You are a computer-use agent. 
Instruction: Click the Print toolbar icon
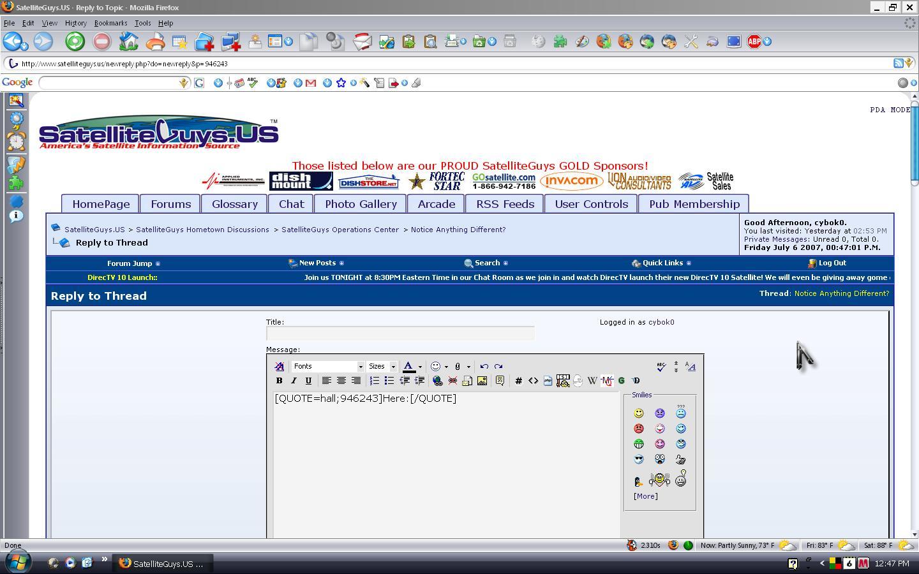coord(154,42)
